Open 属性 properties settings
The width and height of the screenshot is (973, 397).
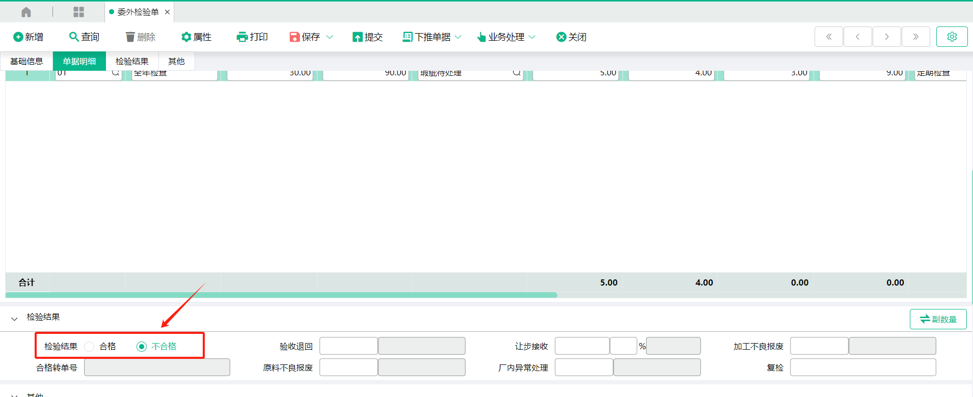pyautogui.click(x=197, y=37)
